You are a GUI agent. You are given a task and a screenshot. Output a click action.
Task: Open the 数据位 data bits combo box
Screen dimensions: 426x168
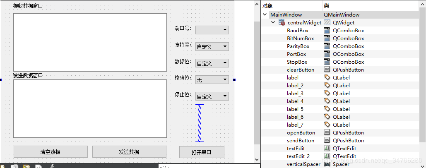[212, 63]
